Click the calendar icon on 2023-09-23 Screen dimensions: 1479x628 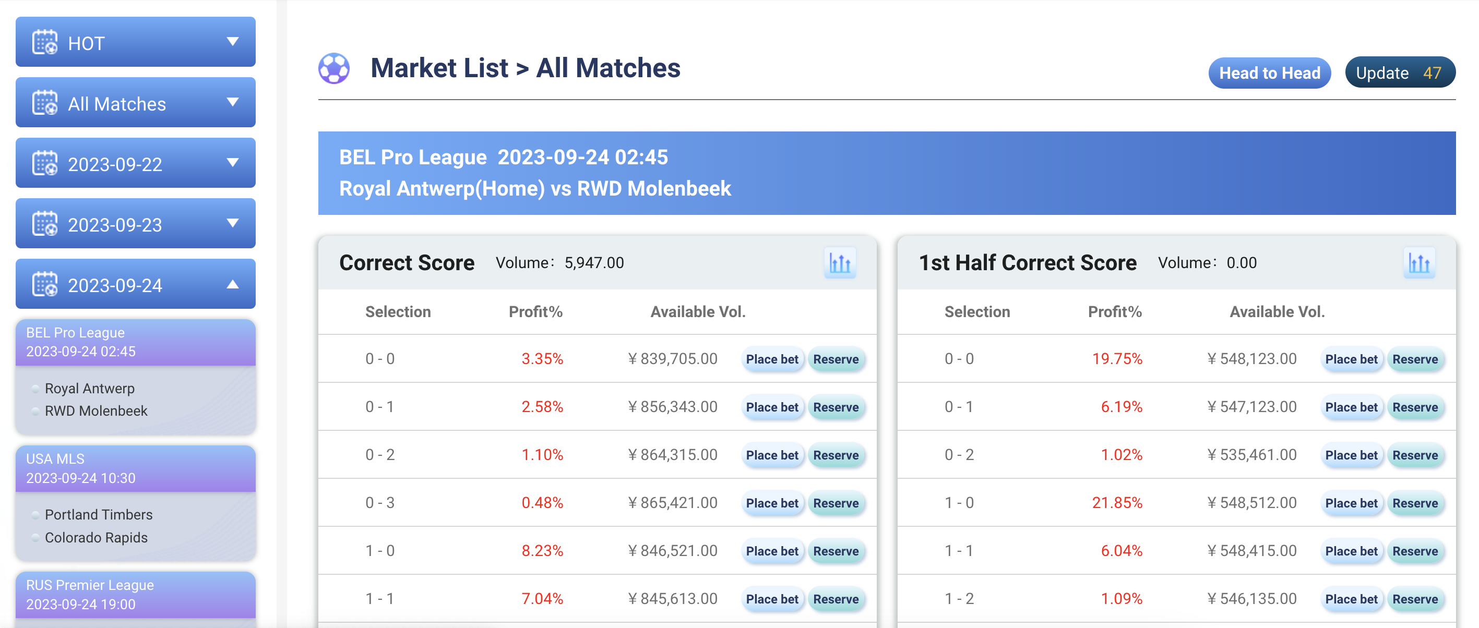coord(45,224)
